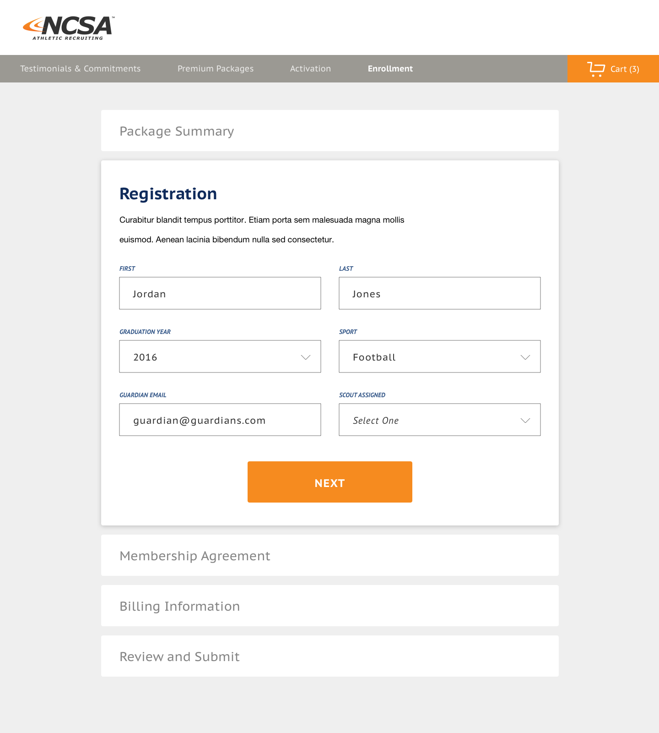Click the Cart (3) button

click(613, 69)
